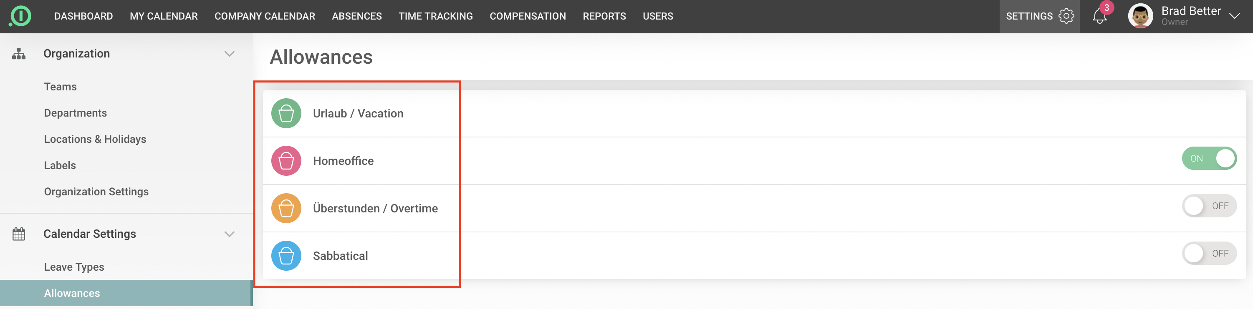Image resolution: width=1253 pixels, height=309 pixels.
Task: Open the notifications bell icon
Action: click(1099, 17)
